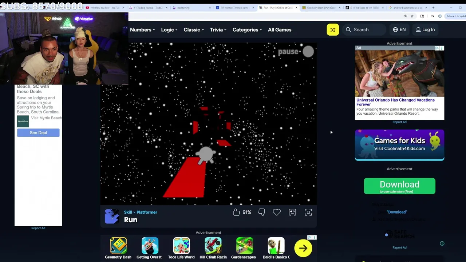This screenshot has width=466, height=262.
Task: Expand the Logic dropdown menu
Action: coord(169,30)
